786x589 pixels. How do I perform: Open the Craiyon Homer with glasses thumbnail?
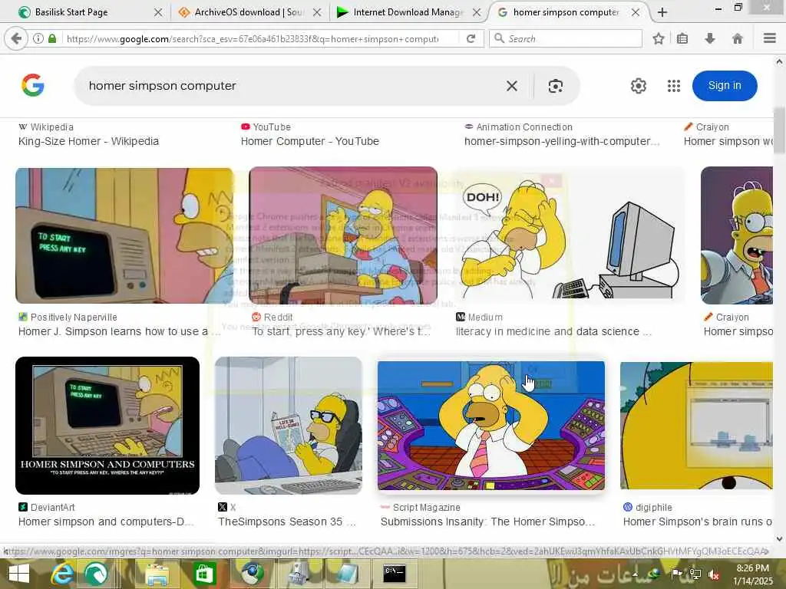736,235
